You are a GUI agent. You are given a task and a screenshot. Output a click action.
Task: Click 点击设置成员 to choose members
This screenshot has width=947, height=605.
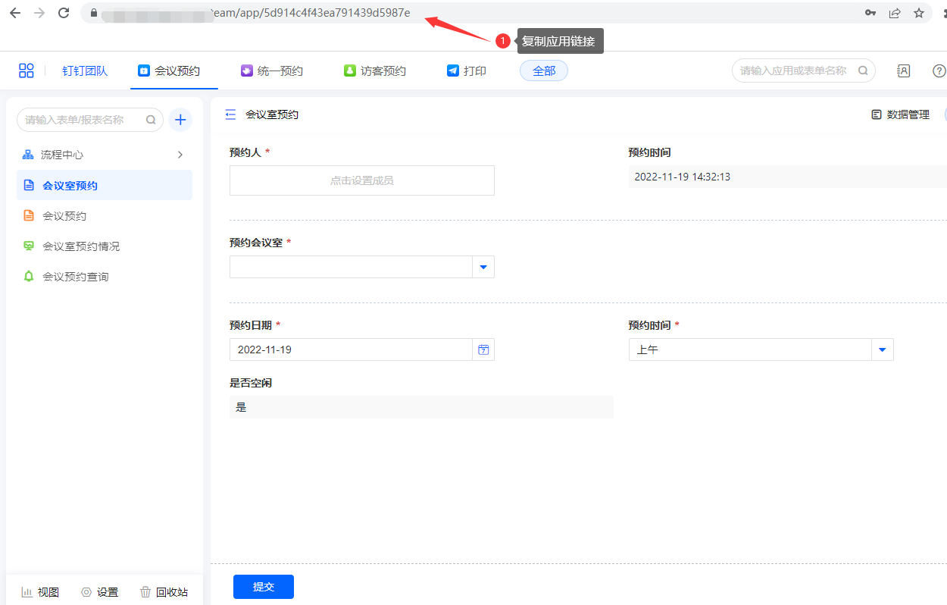pos(361,180)
